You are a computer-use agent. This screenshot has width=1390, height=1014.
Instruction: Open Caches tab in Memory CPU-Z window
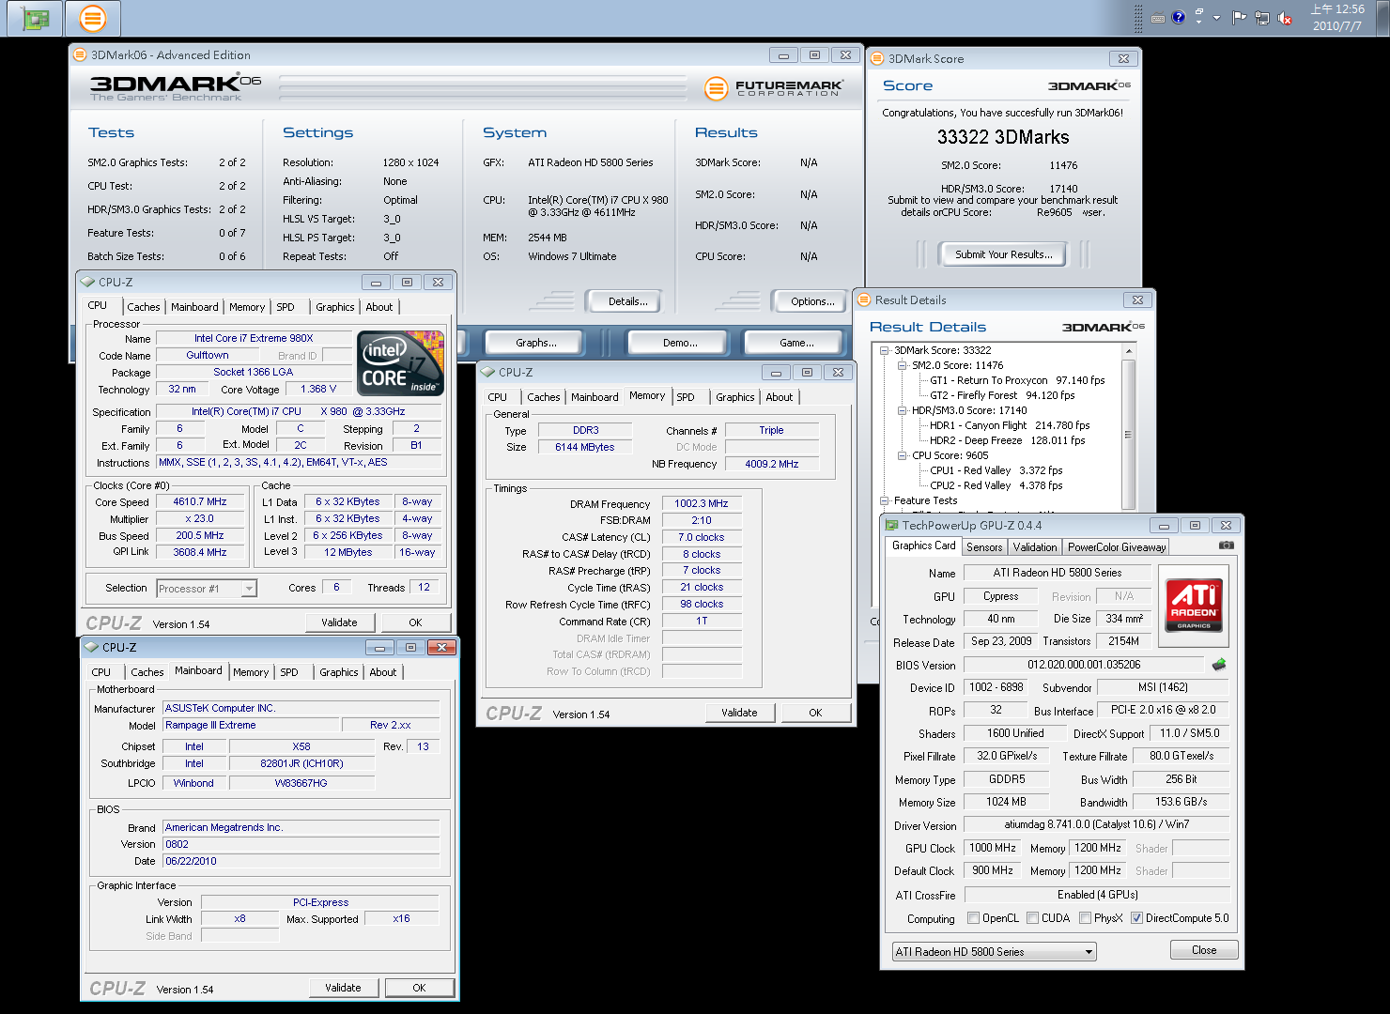coord(543,397)
